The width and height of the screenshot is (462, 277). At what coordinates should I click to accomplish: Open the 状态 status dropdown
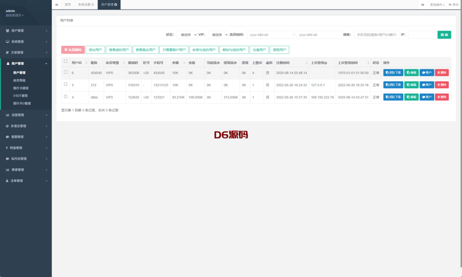point(187,35)
